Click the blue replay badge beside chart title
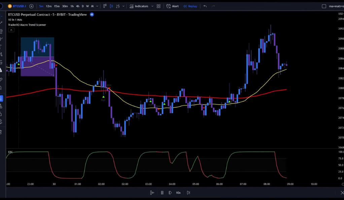This screenshot has height=200, width=344. click(92, 14)
